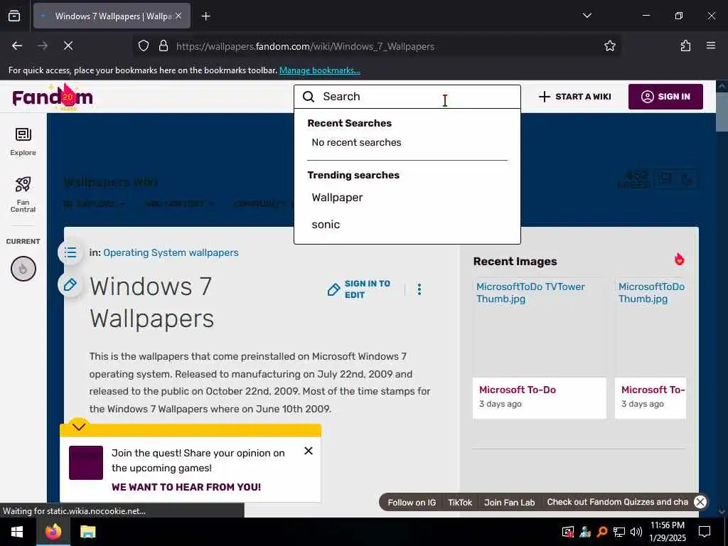This screenshot has width=728, height=546.
Task: Select the Windows 7 Wallpapers browser tab
Action: tap(112, 16)
